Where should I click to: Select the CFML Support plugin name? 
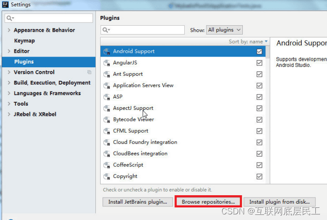131,131
